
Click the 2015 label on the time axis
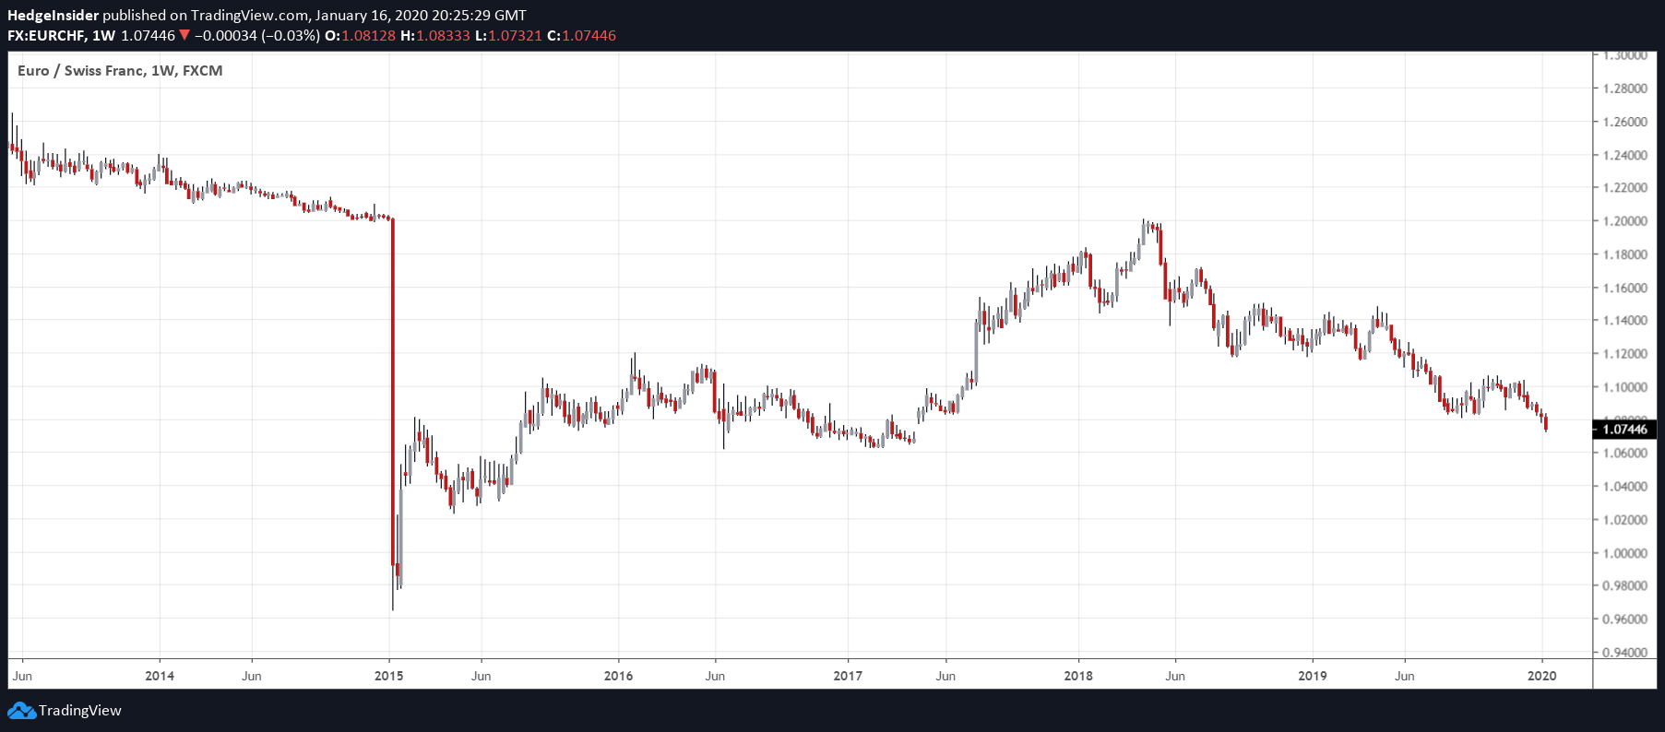[x=389, y=676]
